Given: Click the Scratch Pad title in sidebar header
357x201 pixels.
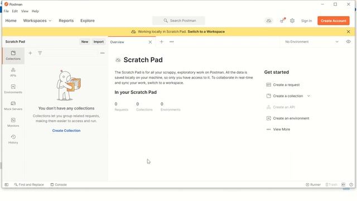Looking at the screenshot, I should point(15,42).
